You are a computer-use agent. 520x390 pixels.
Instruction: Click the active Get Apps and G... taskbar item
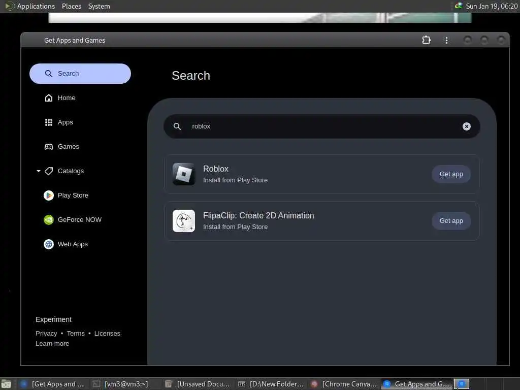click(x=416, y=384)
